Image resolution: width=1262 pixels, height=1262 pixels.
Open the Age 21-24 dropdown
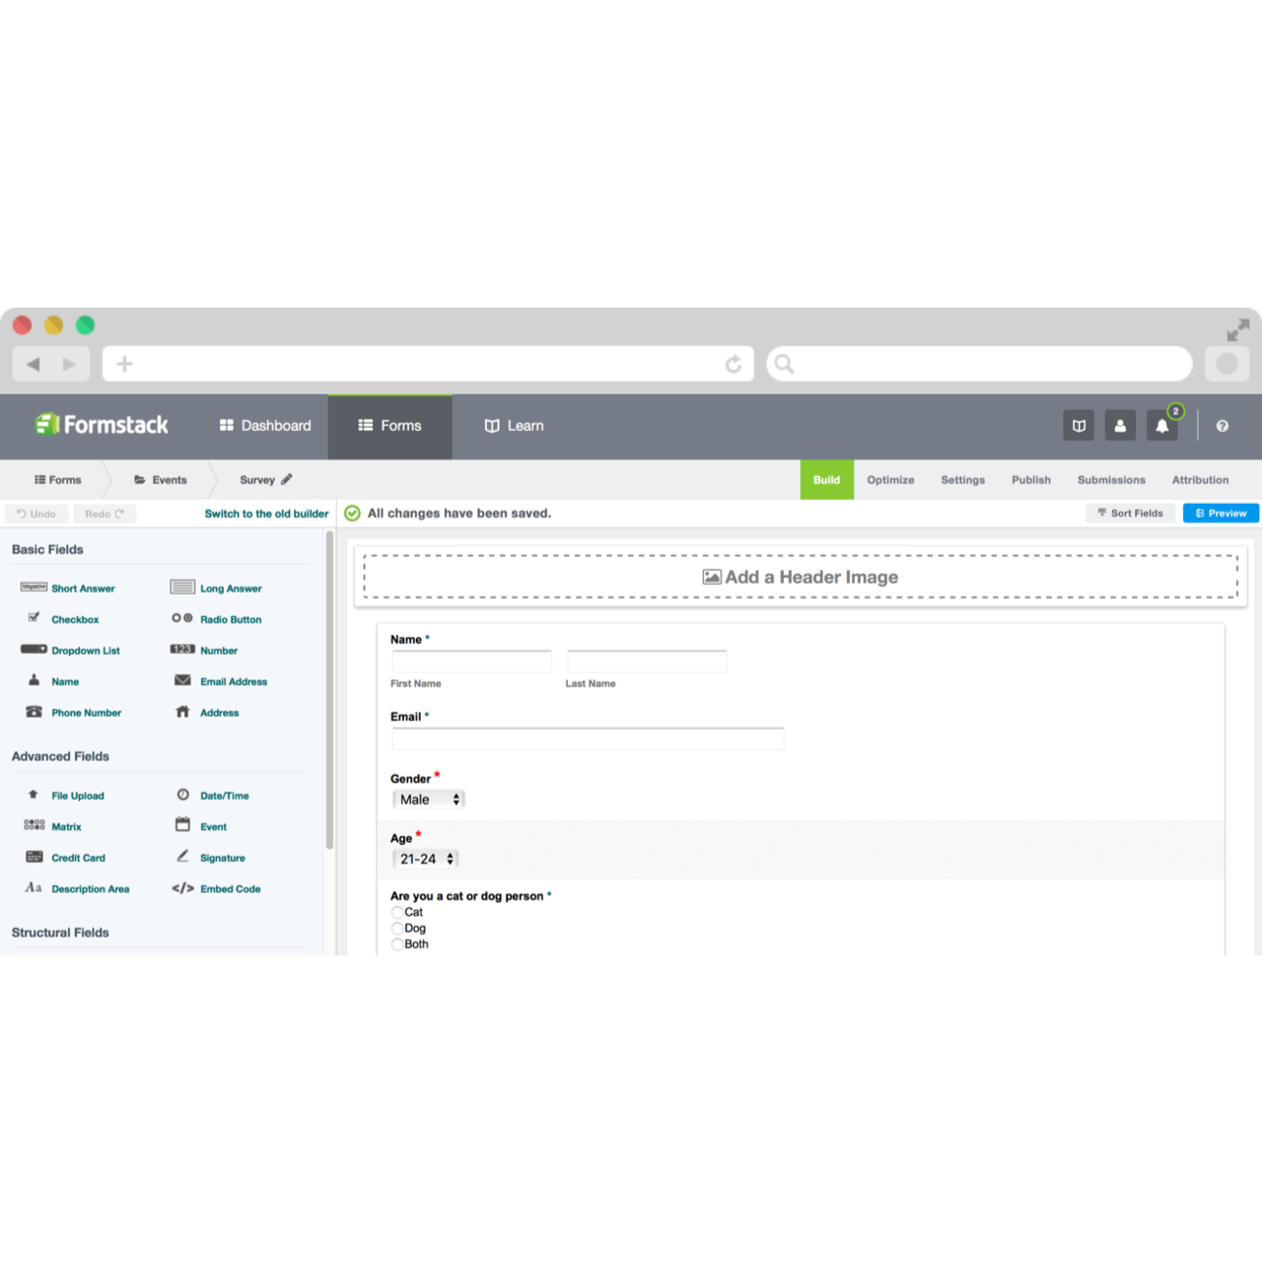coord(425,858)
